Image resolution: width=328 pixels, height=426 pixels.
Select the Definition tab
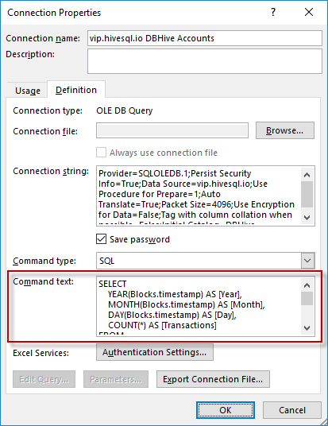pos(76,90)
